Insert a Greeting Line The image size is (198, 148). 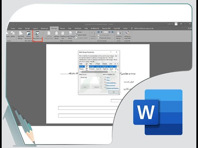(x=63, y=35)
